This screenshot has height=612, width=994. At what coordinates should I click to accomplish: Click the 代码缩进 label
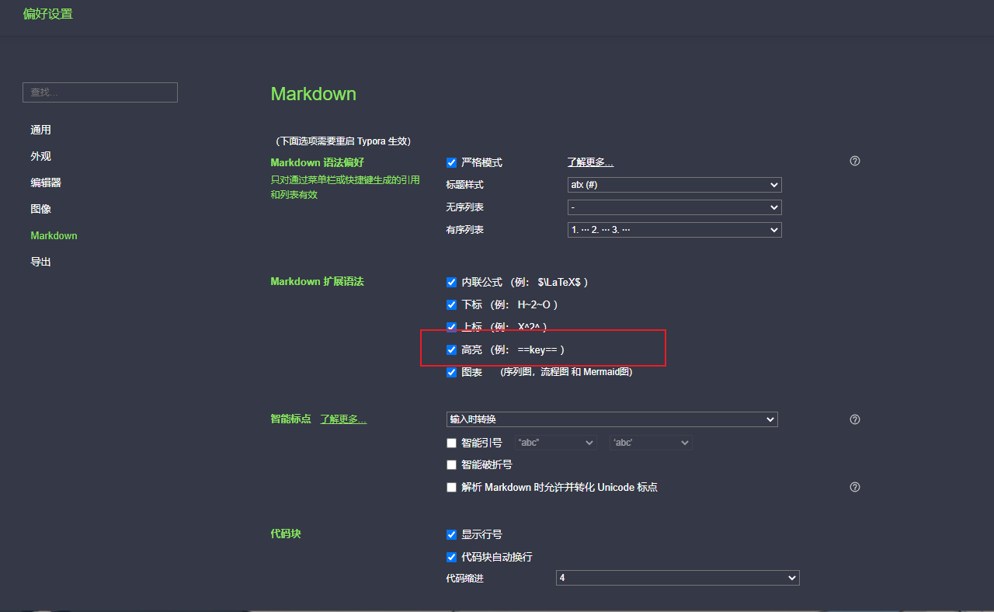tap(464, 578)
